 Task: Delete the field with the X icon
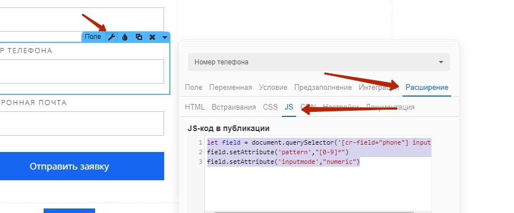tap(152, 37)
